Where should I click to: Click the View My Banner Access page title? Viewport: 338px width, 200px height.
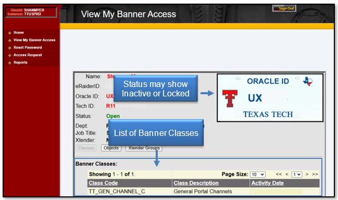click(129, 14)
